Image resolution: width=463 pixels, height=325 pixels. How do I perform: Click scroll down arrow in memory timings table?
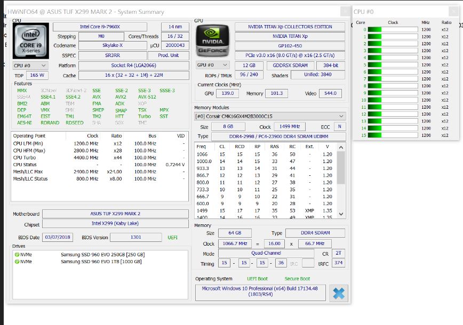pos(341,214)
